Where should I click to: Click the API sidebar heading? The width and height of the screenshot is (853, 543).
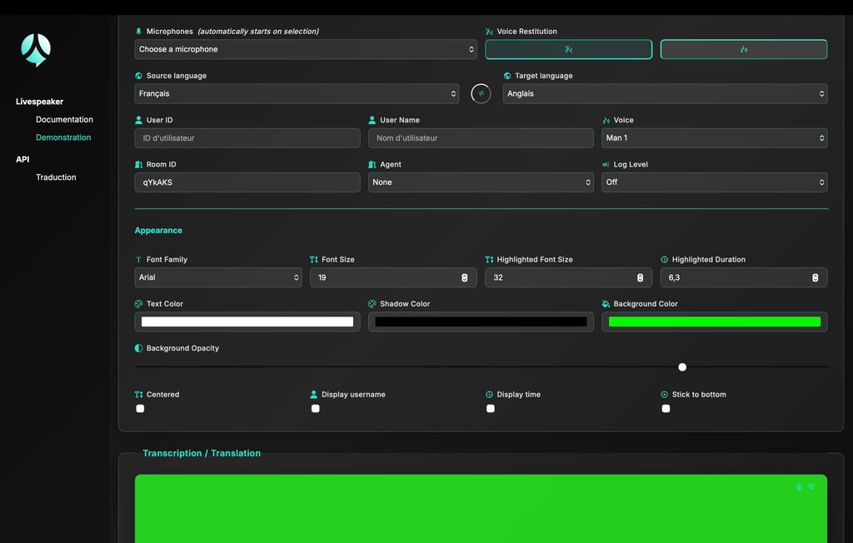pyautogui.click(x=22, y=159)
